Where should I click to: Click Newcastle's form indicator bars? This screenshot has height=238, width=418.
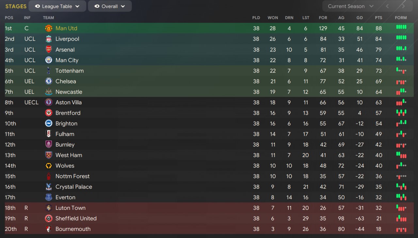pos(401,92)
